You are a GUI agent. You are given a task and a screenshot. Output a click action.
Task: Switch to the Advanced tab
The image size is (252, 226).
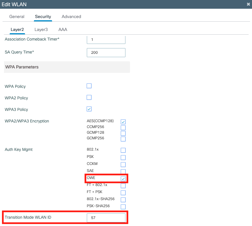click(x=71, y=17)
